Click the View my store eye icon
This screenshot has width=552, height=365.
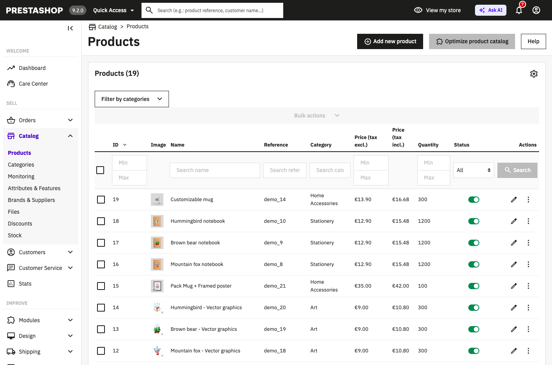click(418, 10)
